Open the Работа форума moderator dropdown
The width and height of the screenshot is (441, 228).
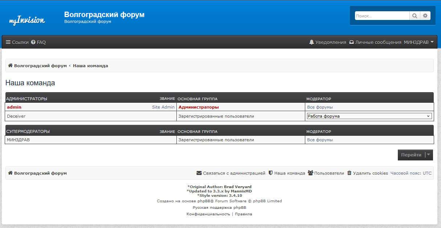[369, 116]
